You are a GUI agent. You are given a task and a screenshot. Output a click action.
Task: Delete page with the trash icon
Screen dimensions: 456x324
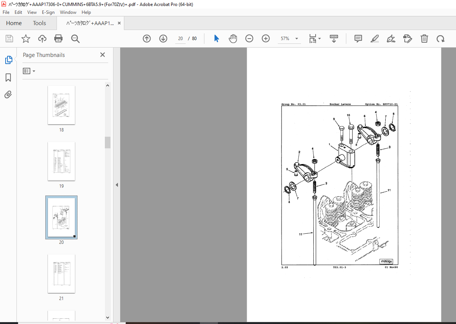(424, 39)
